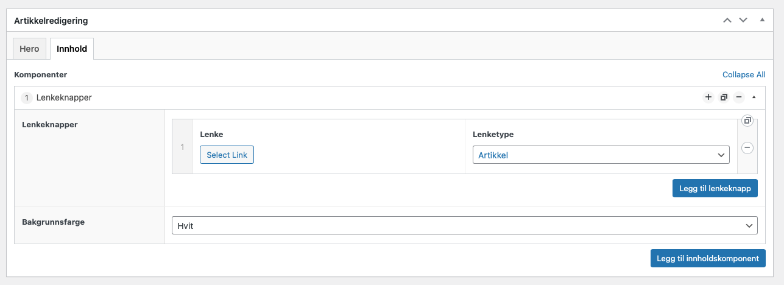The image size is (784, 285).
Task: Select the Innhold tab
Action: click(72, 49)
